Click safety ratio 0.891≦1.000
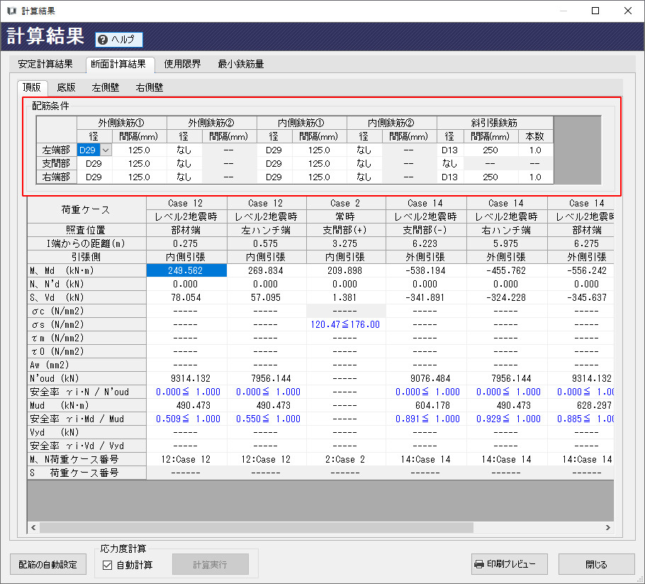The image size is (645, 584). tap(426, 419)
